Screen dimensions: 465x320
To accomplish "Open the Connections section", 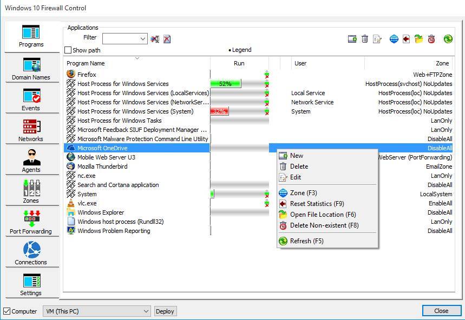I will tap(31, 254).
